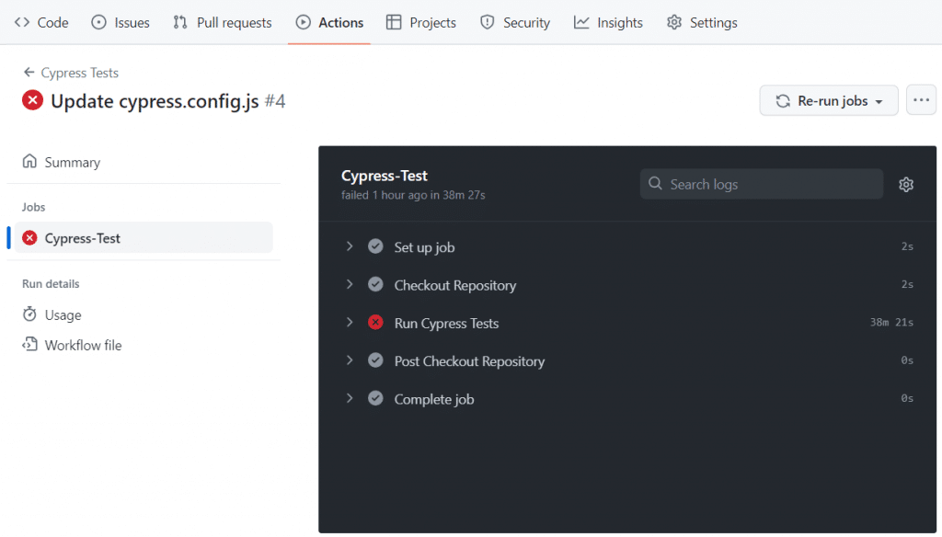The image size is (942, 537).
Task: Open the Security shield icon
Action: [487, 22]
